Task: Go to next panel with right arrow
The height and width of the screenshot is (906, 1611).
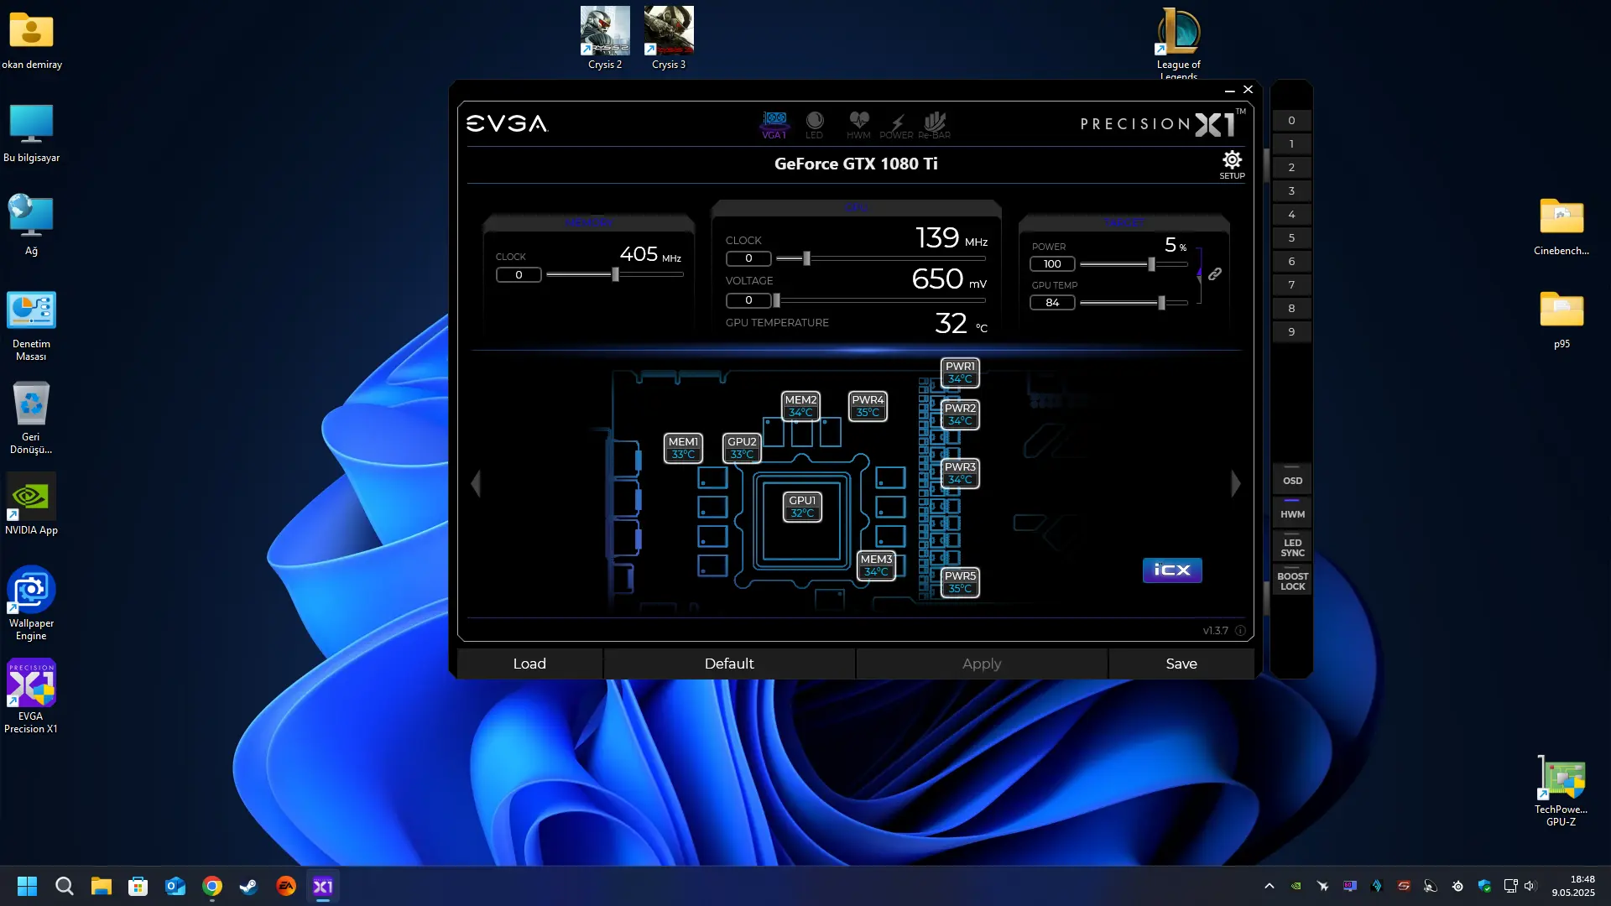Action: (1235, 483)
